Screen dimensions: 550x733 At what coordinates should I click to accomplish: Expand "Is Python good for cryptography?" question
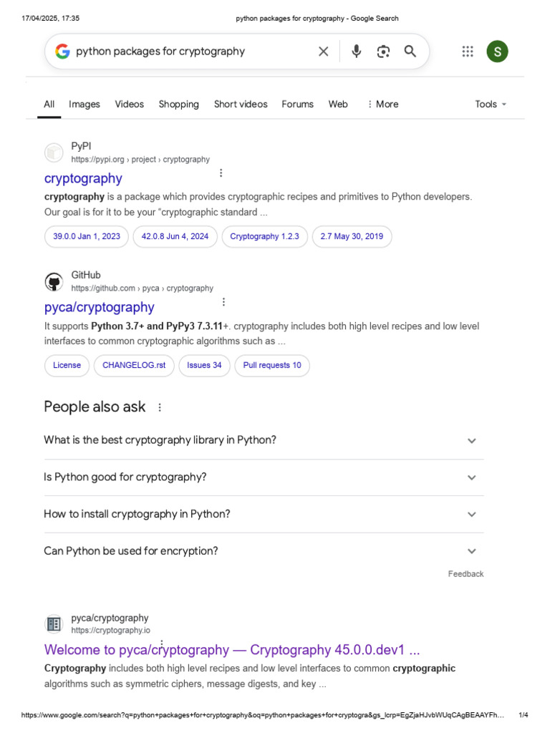point(471,477)
